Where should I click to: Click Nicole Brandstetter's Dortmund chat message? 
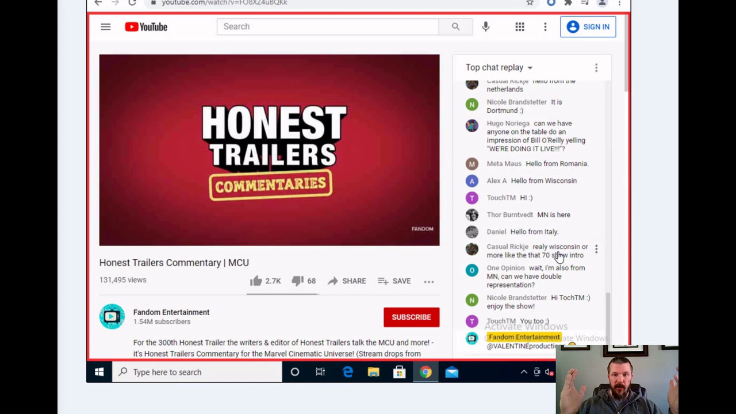(532, 106)
